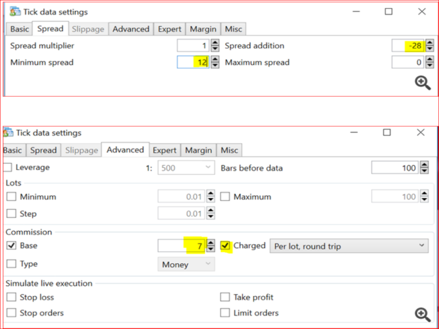Click Minimum lots 0.01 field
This screenshot has width=439, height=329.
point(181,197)
